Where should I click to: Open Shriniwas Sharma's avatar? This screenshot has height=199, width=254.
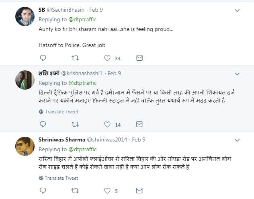(24, 146)
